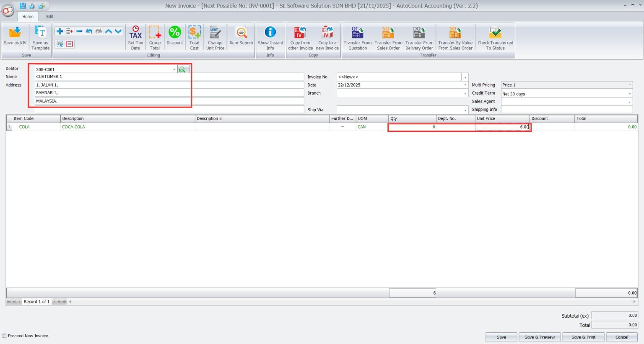The height and width of the screenshot is (344, 644).
Task: Click Show Instant Info
Action: tap(270, 37)
